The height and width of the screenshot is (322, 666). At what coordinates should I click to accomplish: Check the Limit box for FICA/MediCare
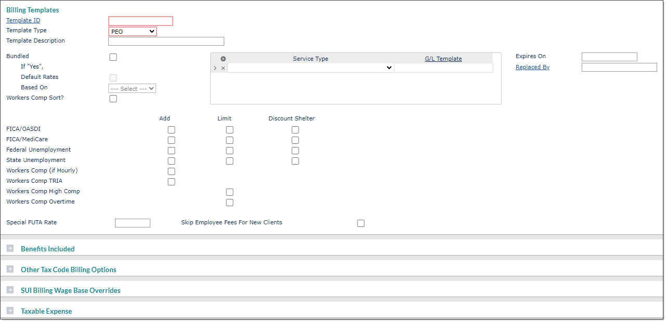pos(229,140)
